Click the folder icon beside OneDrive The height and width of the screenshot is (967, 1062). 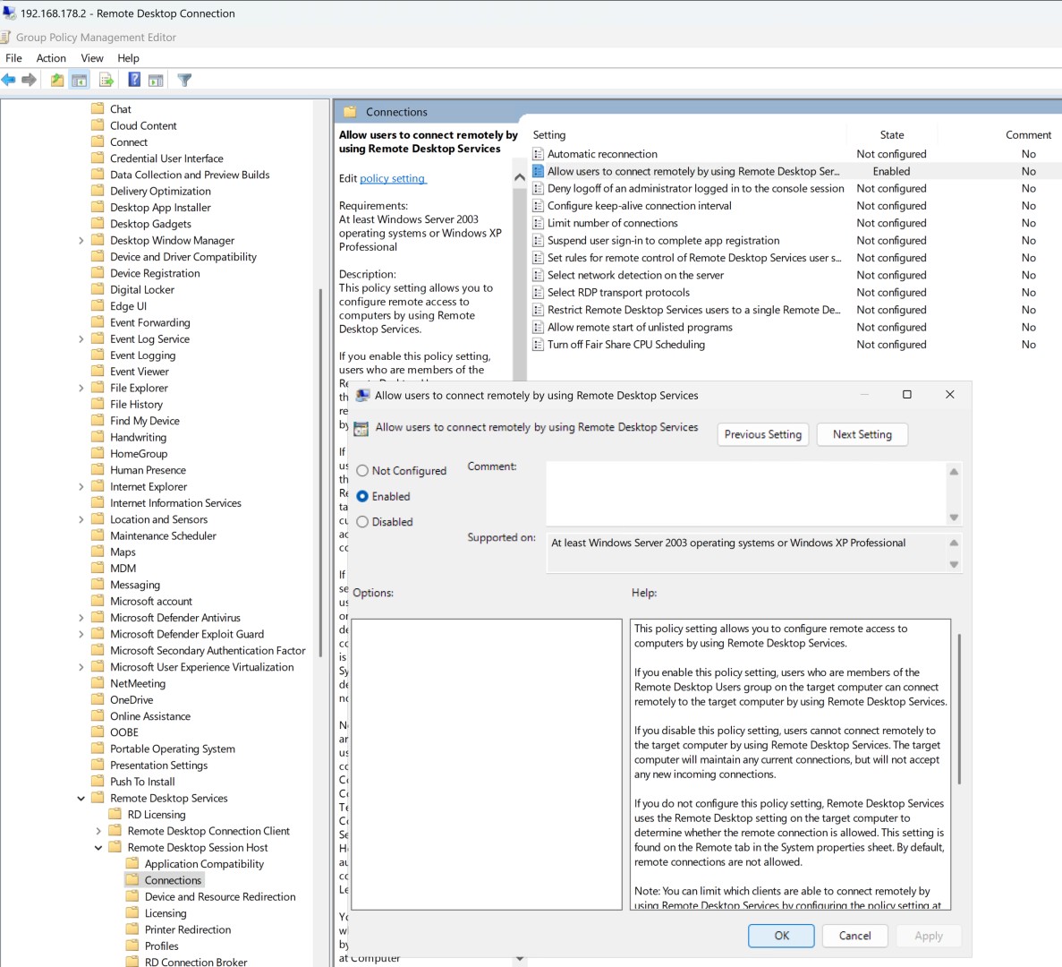tap(98, 699)
